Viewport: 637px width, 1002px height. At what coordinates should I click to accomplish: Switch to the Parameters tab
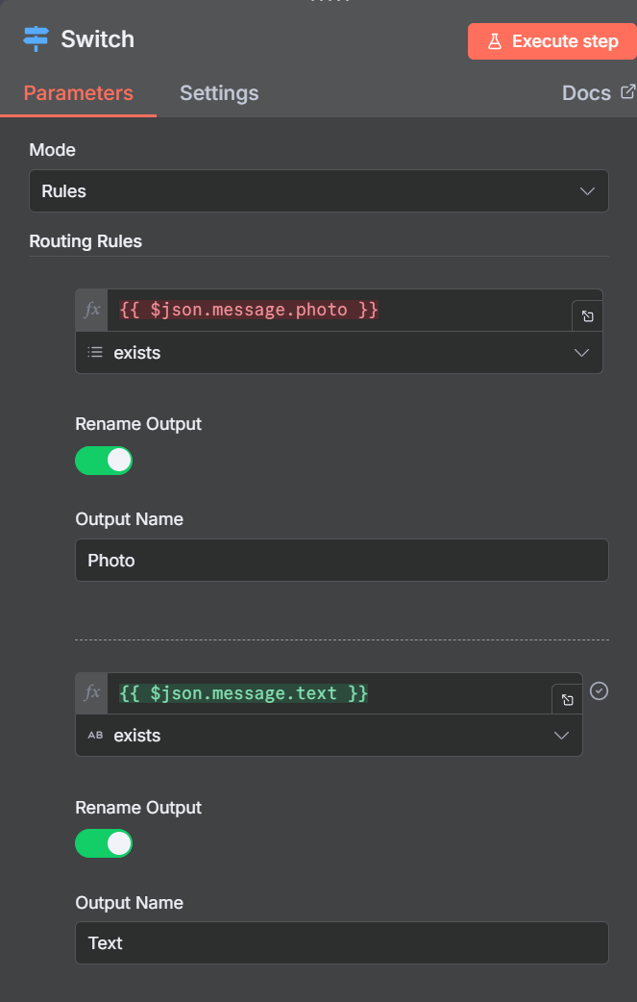(79, 93)
